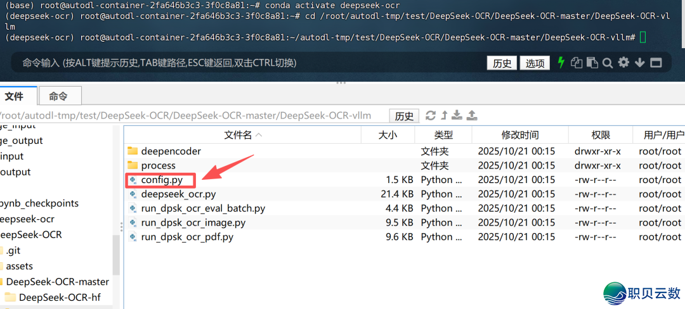Refresh the file list with the refresh icon
The image size is (685, 309).
(431, 115)
